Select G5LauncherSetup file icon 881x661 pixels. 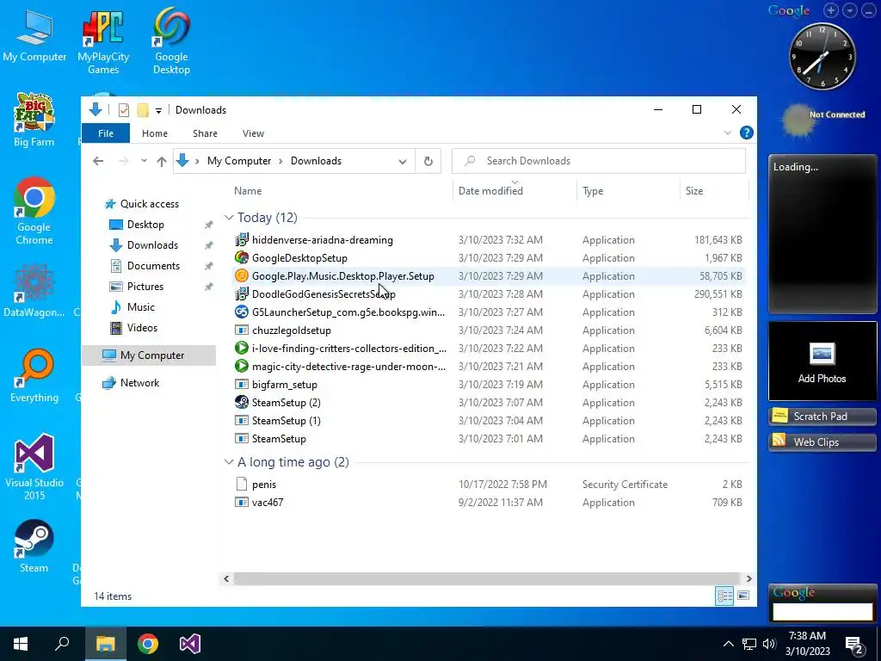click(x=242, y=312)
